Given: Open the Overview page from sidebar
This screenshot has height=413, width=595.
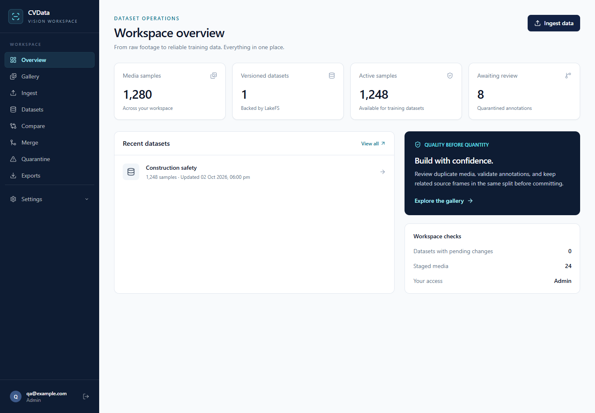Looking at the screenshot, I should tap(50, 60).
